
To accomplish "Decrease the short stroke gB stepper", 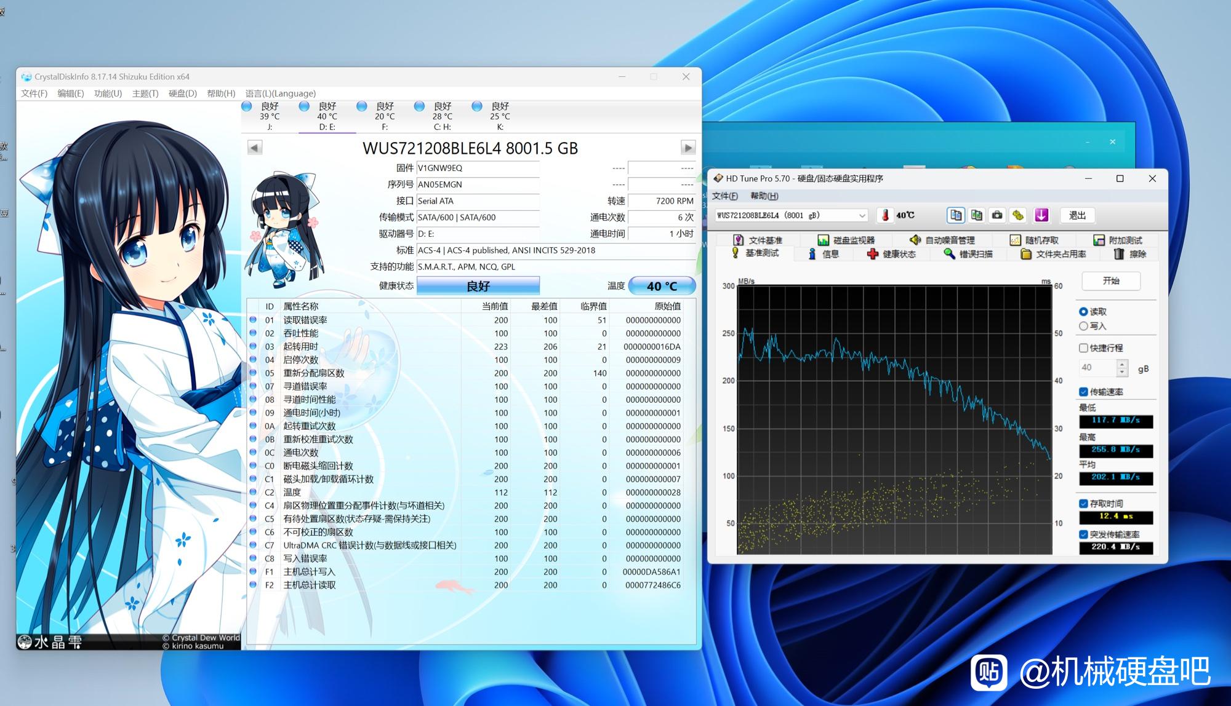I will [x=1122, y=372].
